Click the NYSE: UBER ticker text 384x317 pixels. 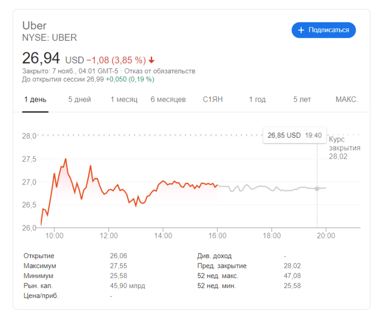[49, 37]
